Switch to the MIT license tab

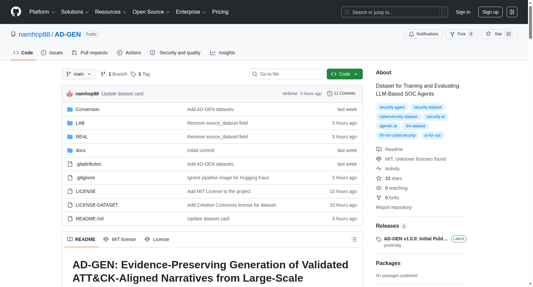point(120,239)
